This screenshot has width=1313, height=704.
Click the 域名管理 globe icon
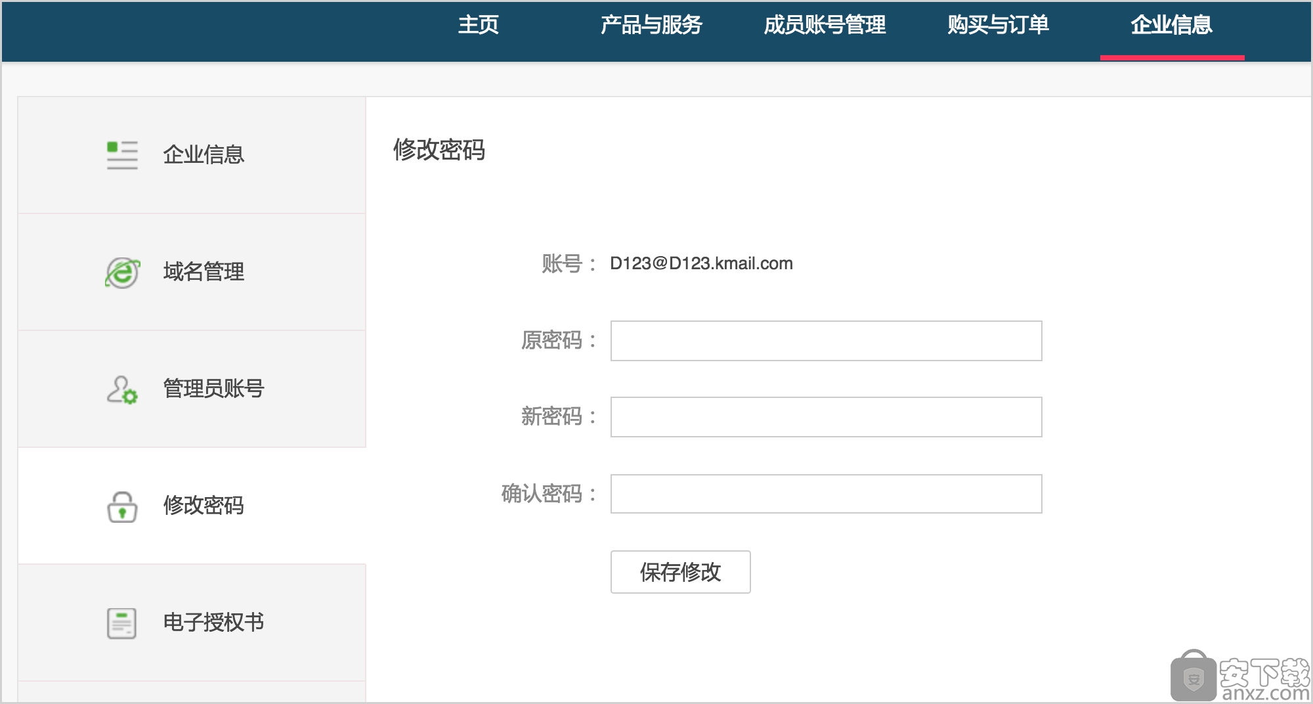122,273
